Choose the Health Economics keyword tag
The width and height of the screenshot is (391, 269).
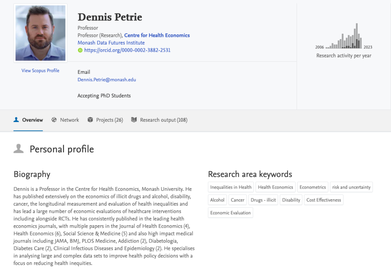point(276,187)
